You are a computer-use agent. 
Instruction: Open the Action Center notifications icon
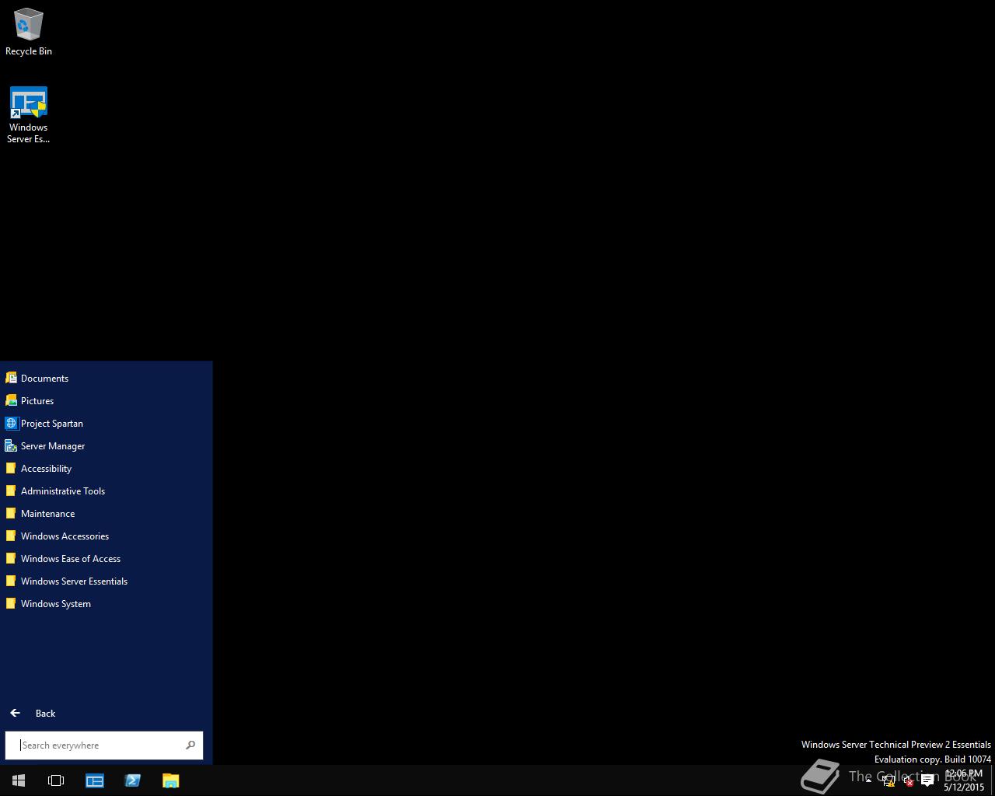(927, 781)
